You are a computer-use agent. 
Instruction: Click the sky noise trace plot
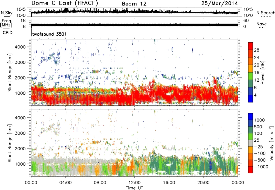(134, 12)
